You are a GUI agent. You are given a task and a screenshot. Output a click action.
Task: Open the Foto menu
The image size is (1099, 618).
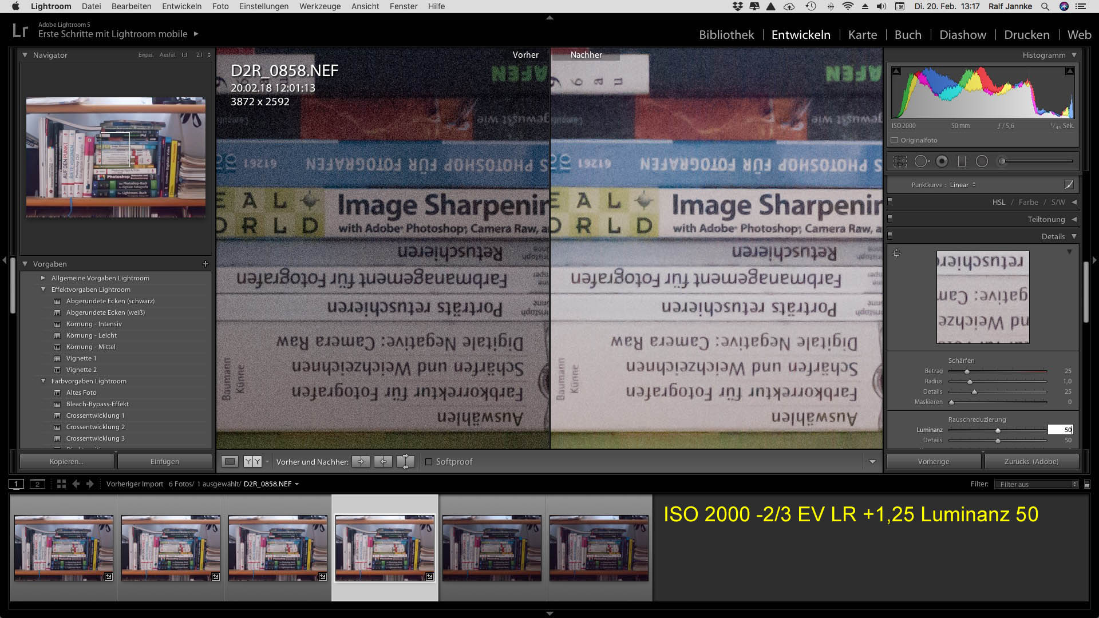point(220,6)
